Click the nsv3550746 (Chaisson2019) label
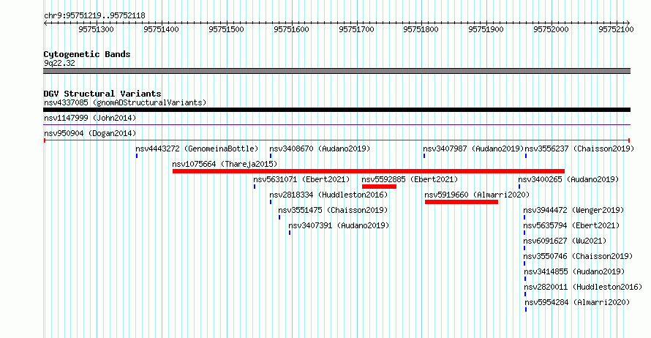 [x=578, y=256]
